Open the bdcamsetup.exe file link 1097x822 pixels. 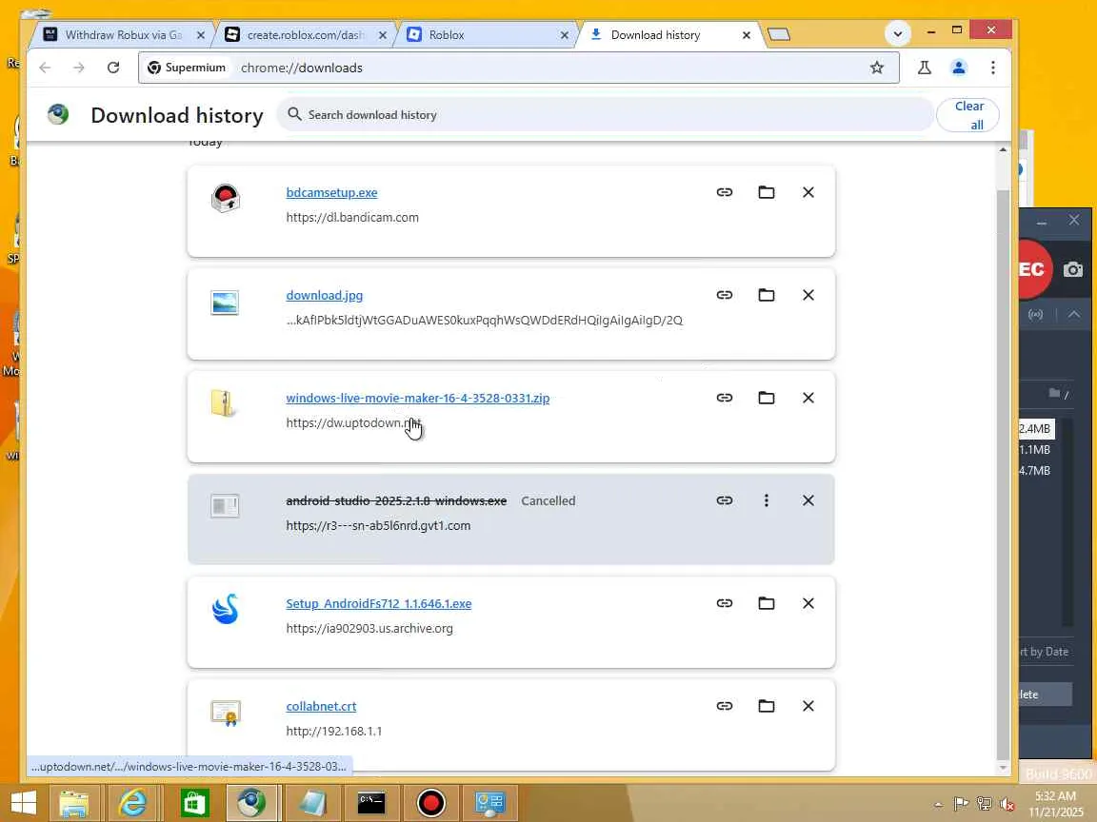point(331,192)
